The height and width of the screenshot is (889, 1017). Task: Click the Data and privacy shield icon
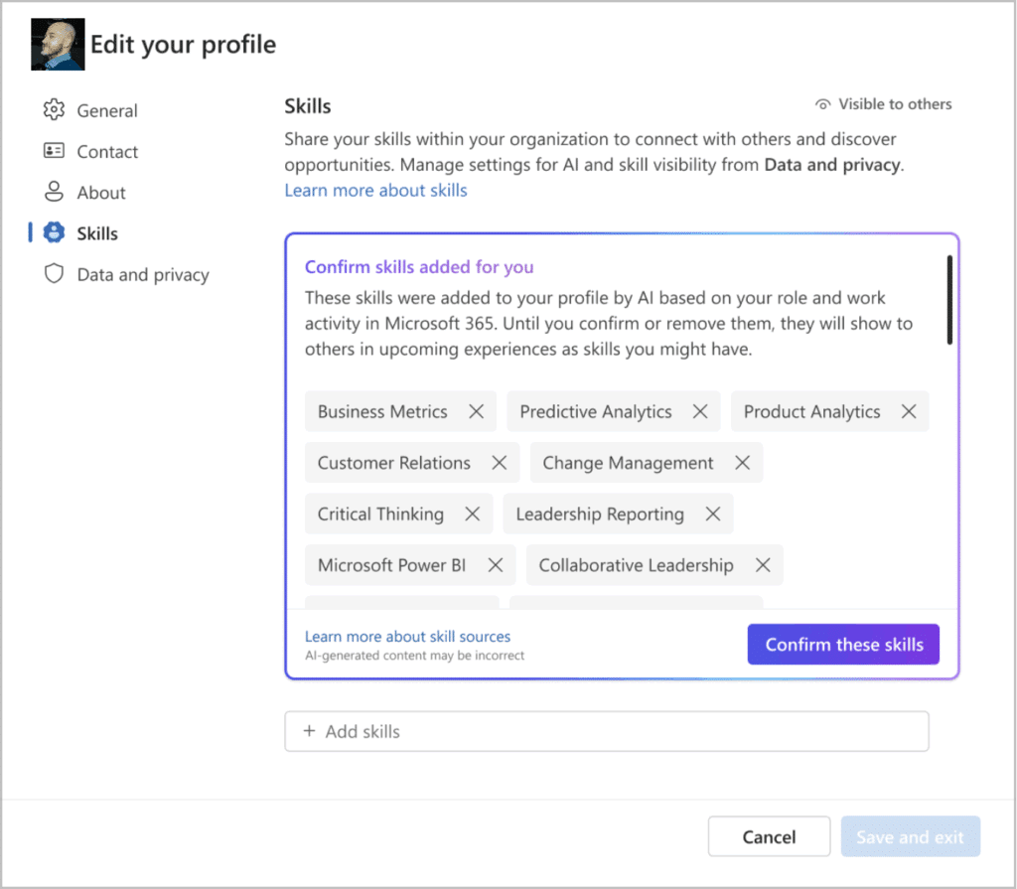pos(54,273)
